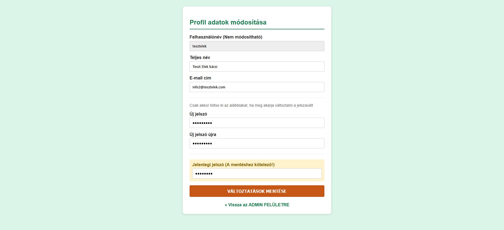Click the disabled Felhasználónév field
Viewport: 504px width, 230px height.
tap(257, 46)
